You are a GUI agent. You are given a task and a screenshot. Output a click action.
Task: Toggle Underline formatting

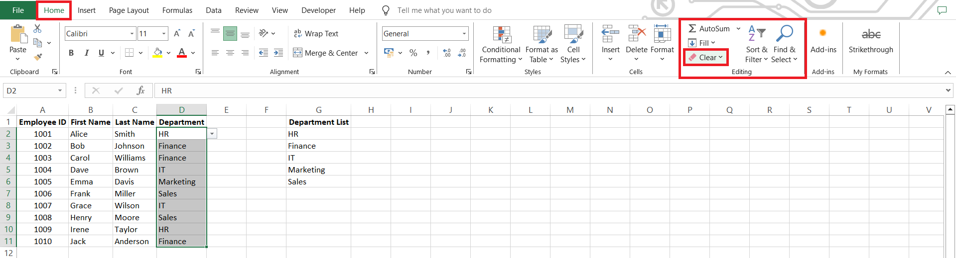tap(101, 53)
